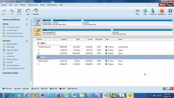Click the Apply checkmark toolbar icon
Viewport: 174px width, 98px height.
4,12
